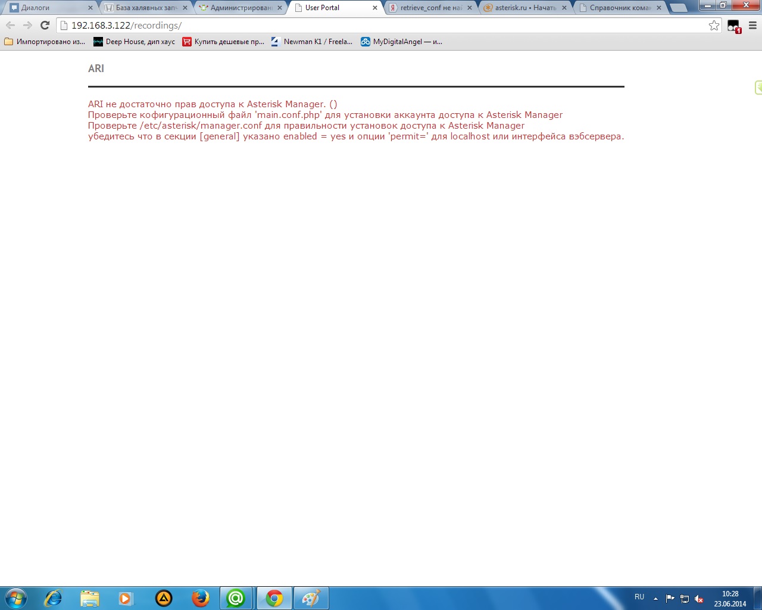The height and width of the screenshot is (610, 762).
Task: Switch to the Диалоги tab
Action: [48, 8]
